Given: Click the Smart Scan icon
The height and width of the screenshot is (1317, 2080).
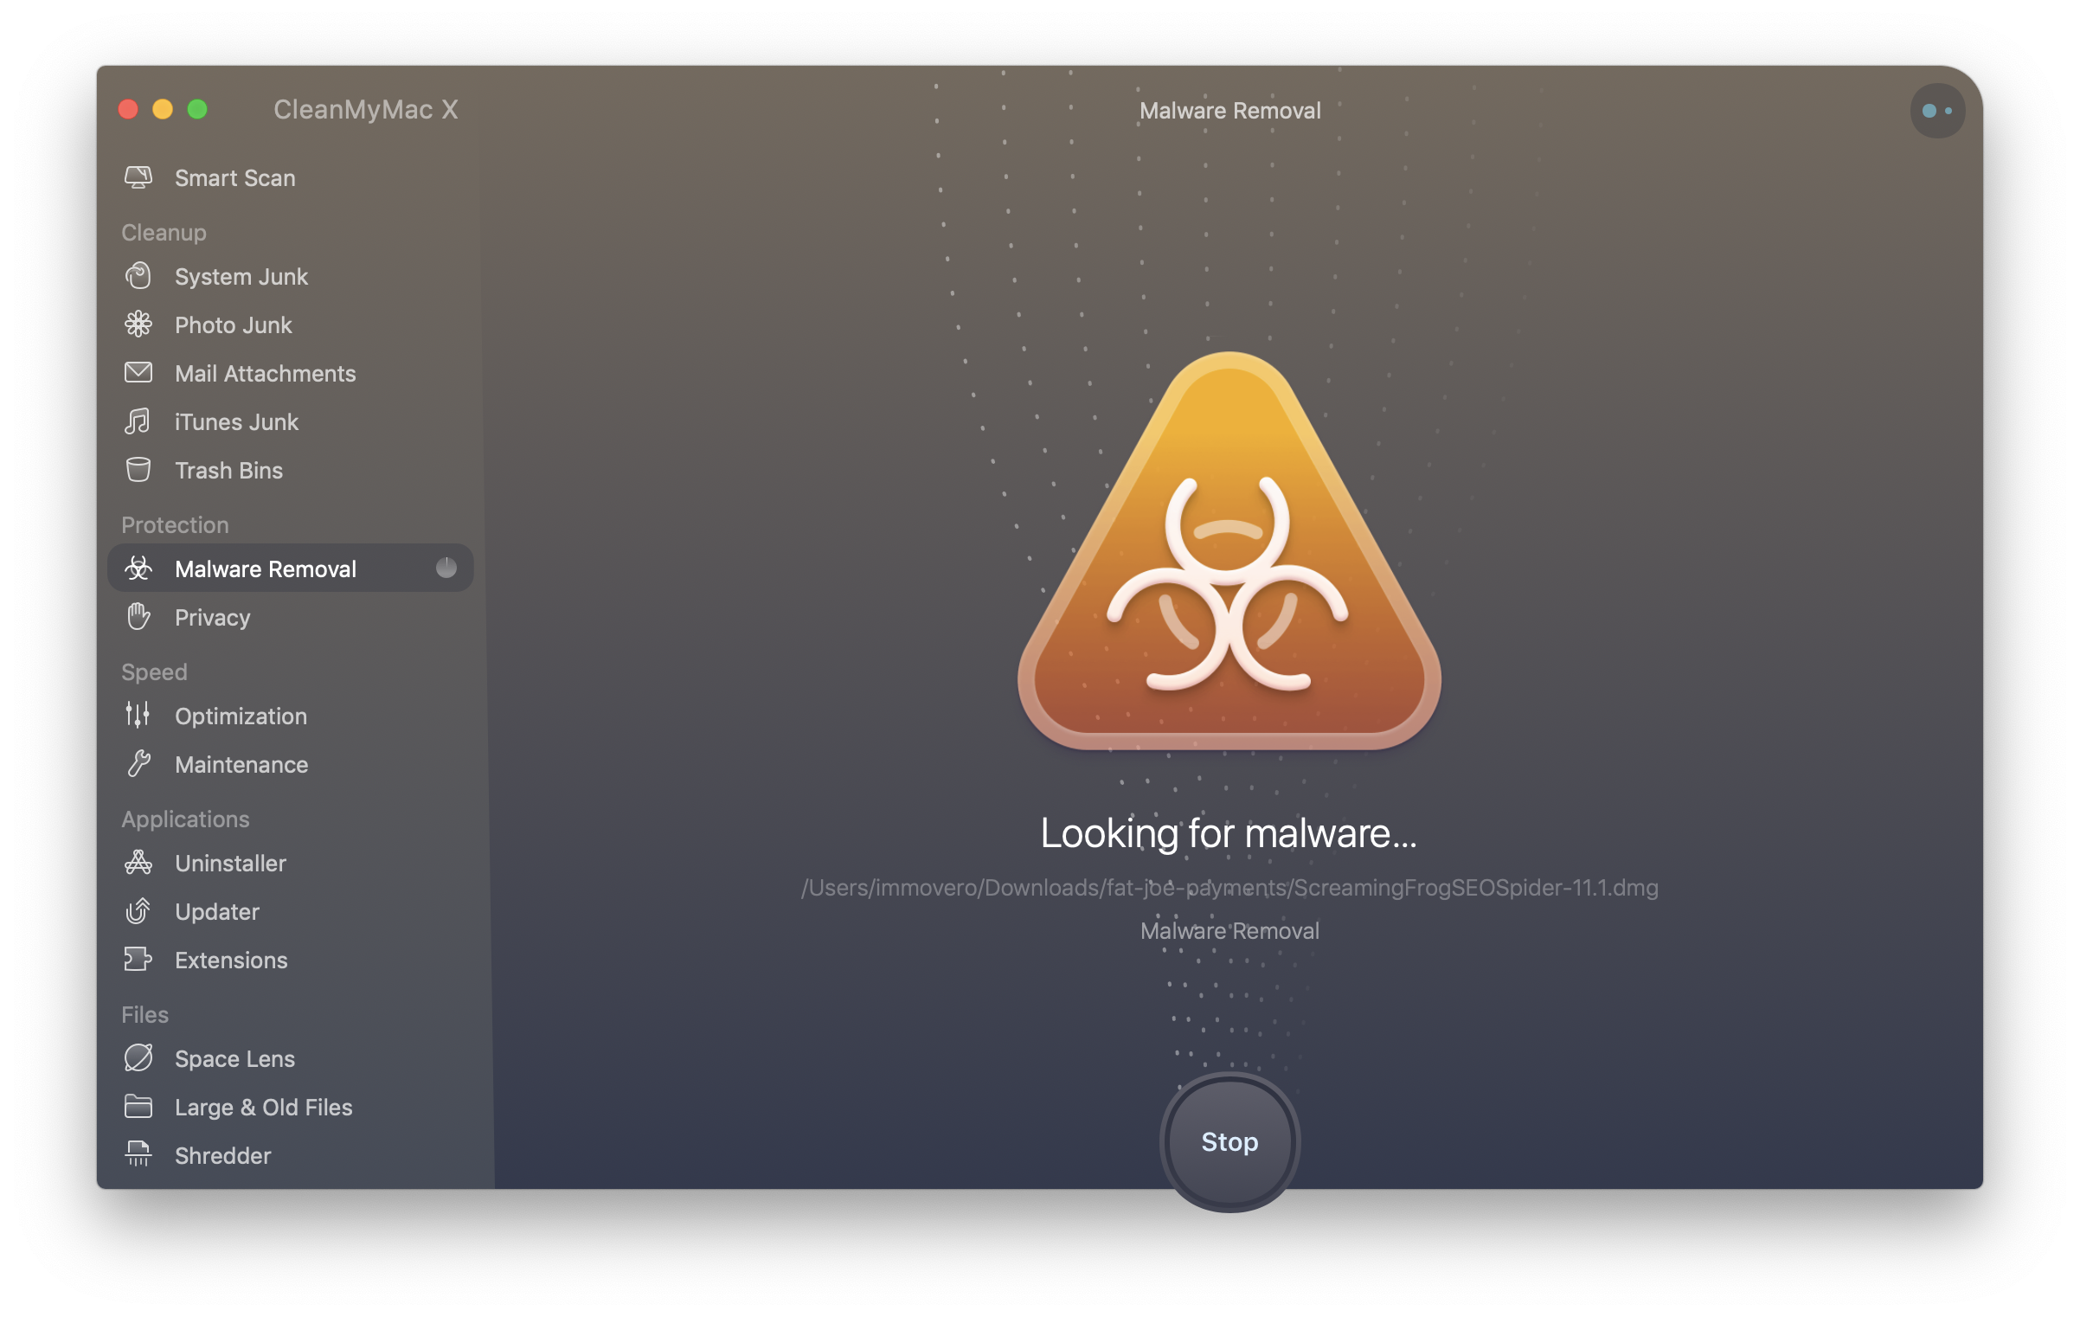Looking at the screenshot, I should [x=138, y=176].
